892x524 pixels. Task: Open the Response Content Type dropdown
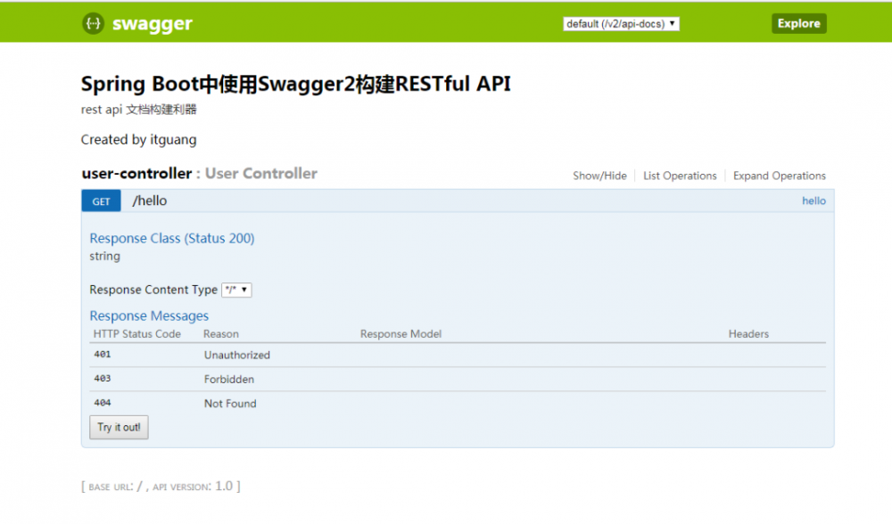point(237,290)
